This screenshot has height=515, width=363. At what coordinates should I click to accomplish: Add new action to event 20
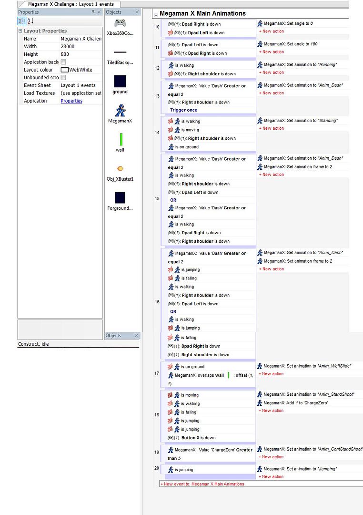click(x=271, y=476)
